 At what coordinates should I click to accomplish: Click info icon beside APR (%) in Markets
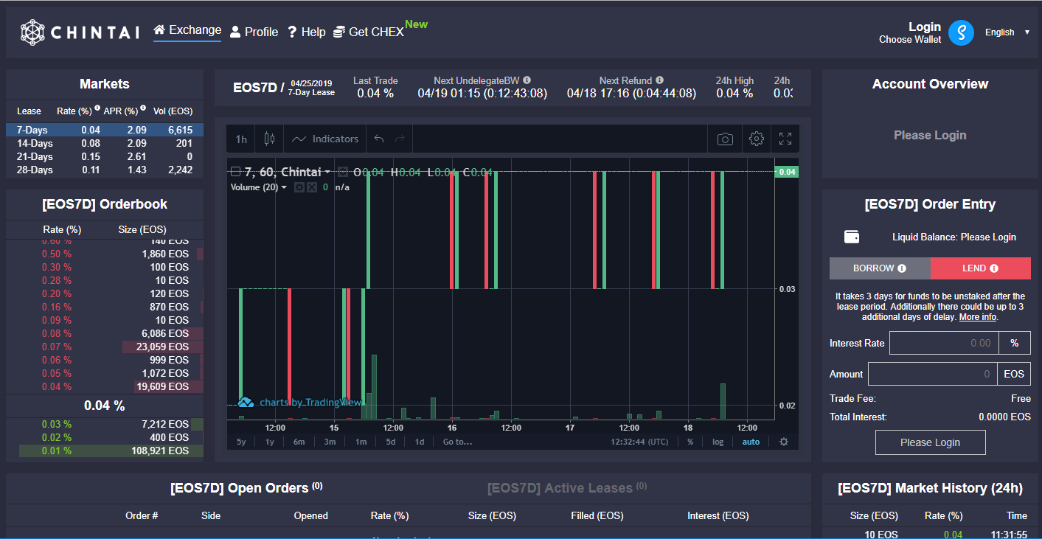[x=142, y=108]
